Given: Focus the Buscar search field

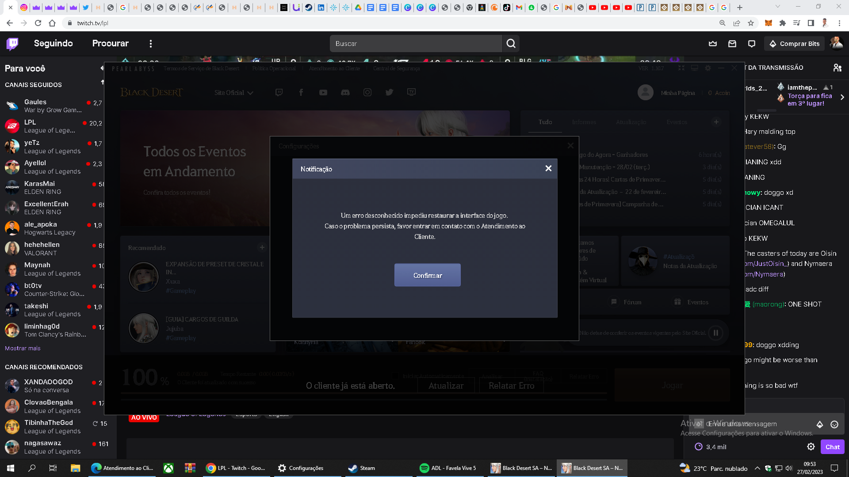Looking at the screenshot, I should (416, 43).
